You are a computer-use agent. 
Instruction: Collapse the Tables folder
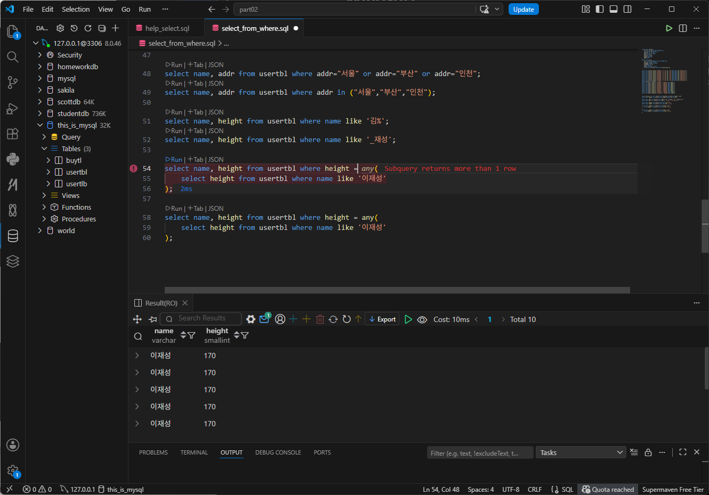44,148
